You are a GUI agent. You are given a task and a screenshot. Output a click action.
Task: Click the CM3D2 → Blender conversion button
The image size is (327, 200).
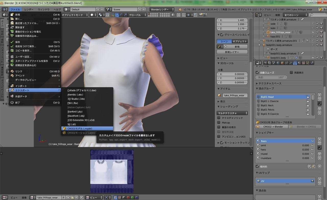272,127
